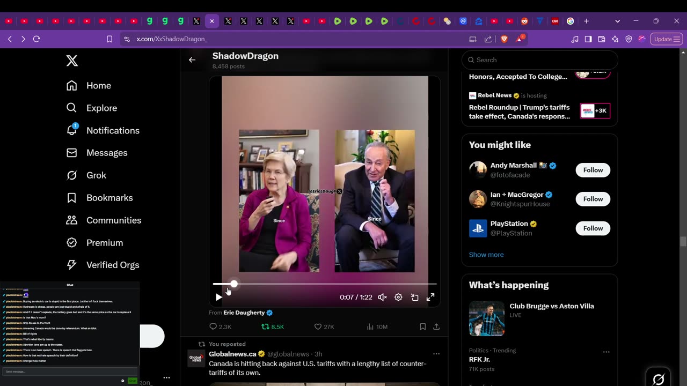Open the RFK Jr. trending topic
Image resolution: width=687 pixels, height=386 pixels.
click(479, 360)
